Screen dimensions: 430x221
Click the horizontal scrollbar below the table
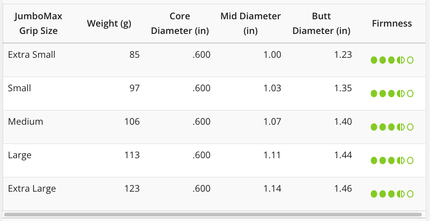pyautogui.click(x=212, y=214)
